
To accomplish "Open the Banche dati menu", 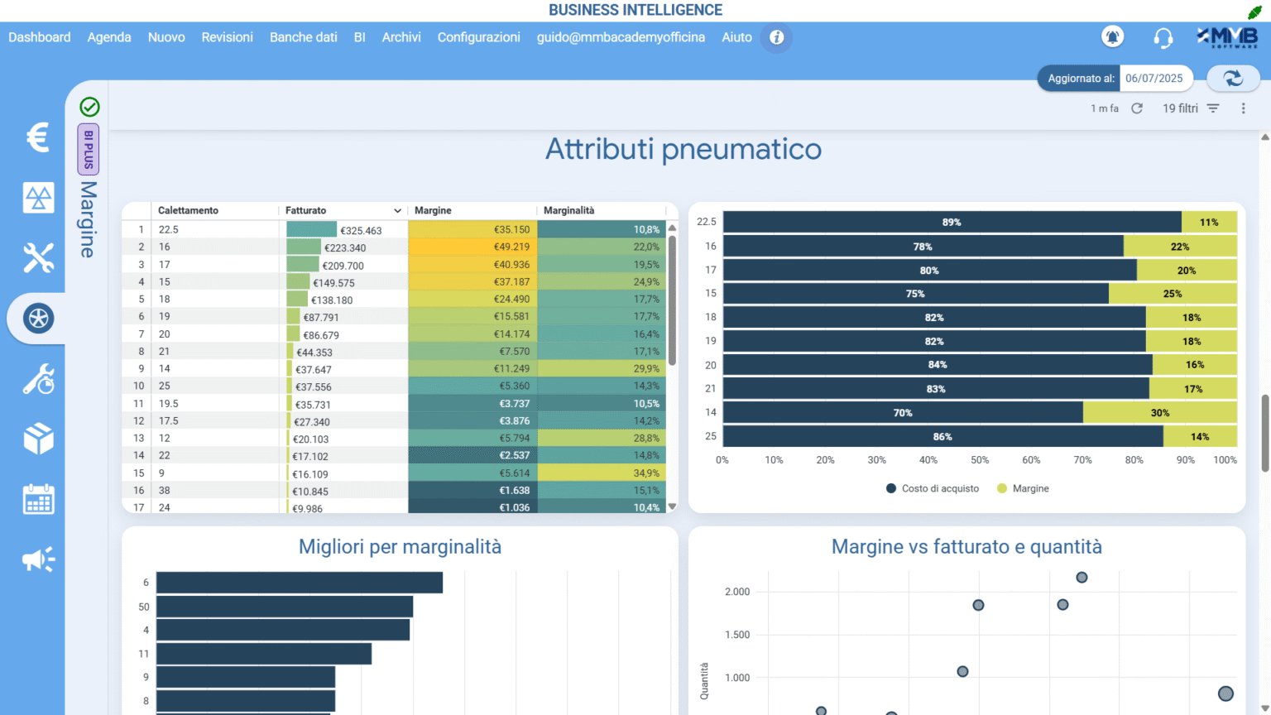I will click(x=303, y=37).
